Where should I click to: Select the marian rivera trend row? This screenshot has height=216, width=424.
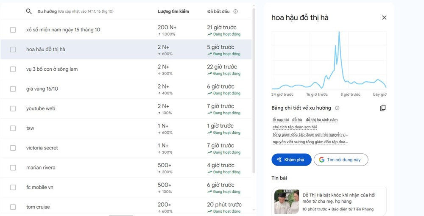(x=126, y=168)
